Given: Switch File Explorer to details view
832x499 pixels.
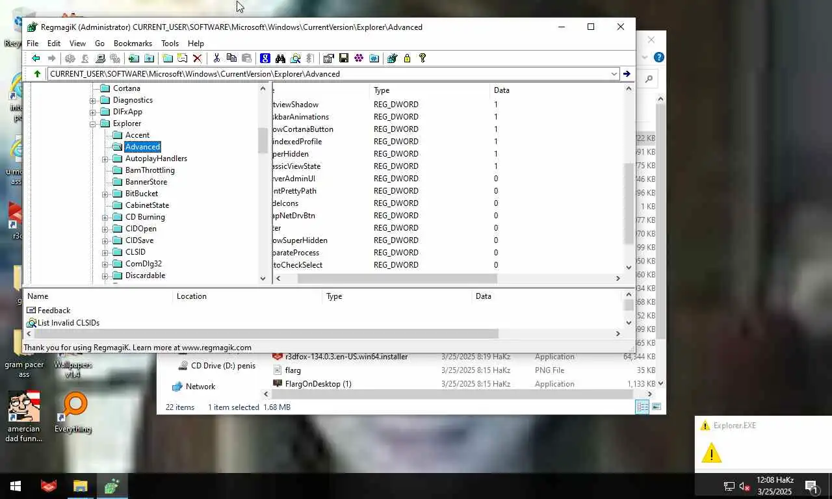Looking at the screenshot, I should pyautogui.click(x=642, y=407).
